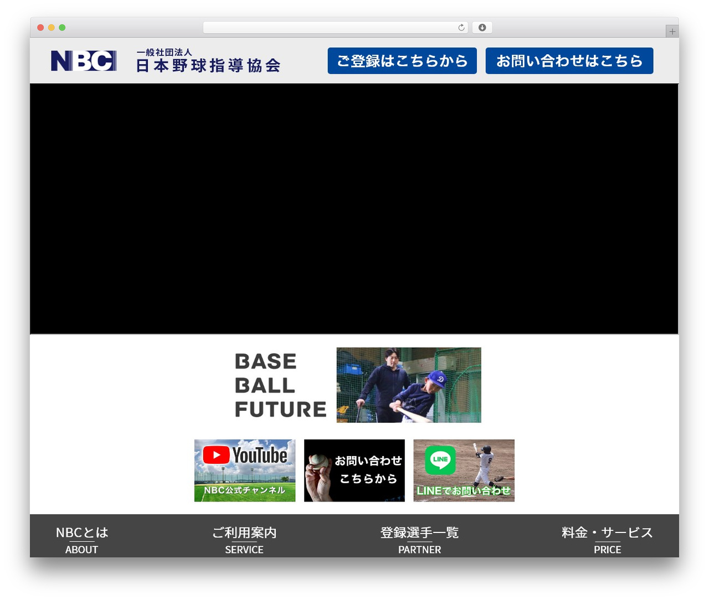
Task: Open the YouTube NBC公式チャンネル banner
Action: 245,470
